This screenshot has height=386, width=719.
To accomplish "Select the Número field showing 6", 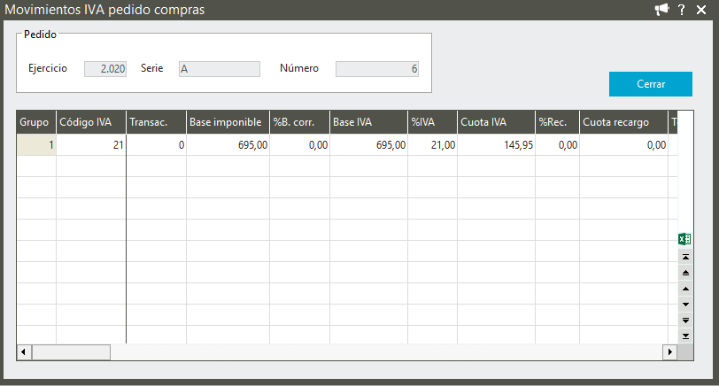I will [x=377, y=69].
